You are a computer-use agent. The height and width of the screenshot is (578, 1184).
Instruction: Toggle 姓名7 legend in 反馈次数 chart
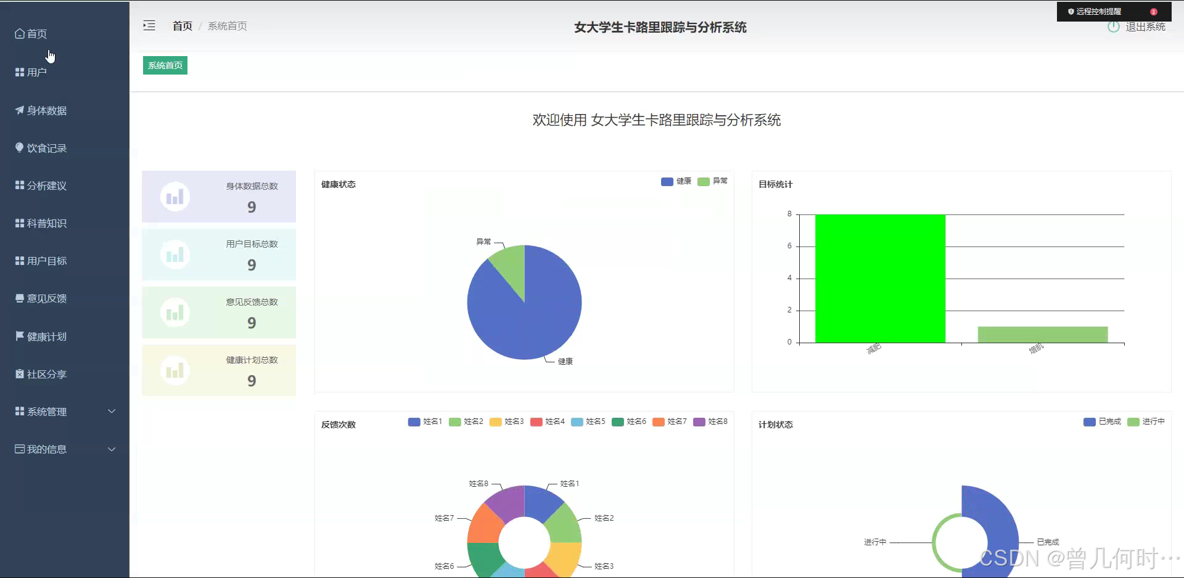(669, 421)
